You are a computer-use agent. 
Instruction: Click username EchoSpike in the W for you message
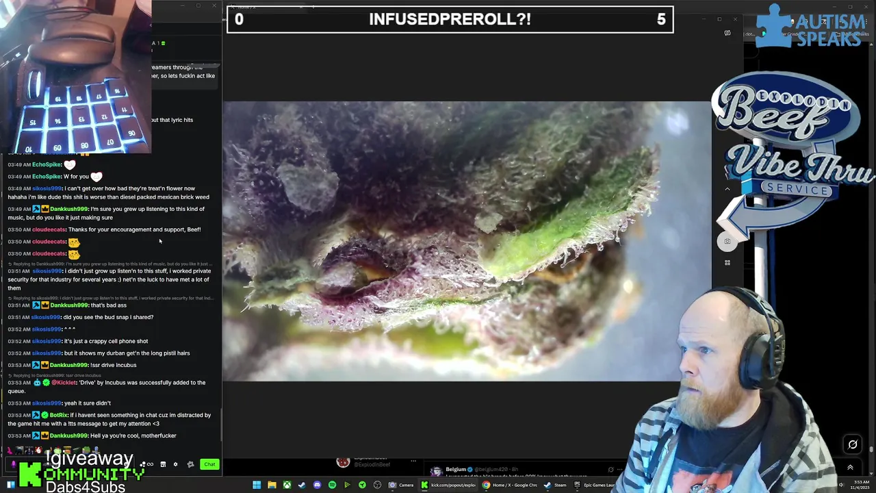(47, 177)
